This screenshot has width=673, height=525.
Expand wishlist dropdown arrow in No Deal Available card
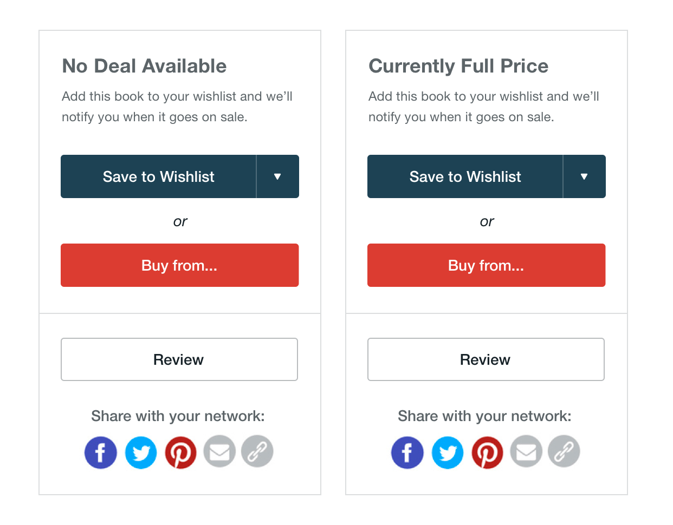pyautogui.click(x=277, y=176)
